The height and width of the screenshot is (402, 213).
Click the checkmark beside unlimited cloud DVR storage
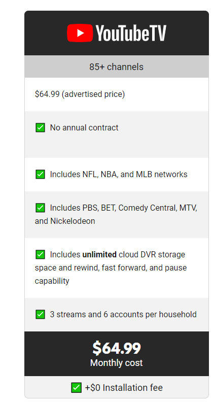[x=40, y=255]
